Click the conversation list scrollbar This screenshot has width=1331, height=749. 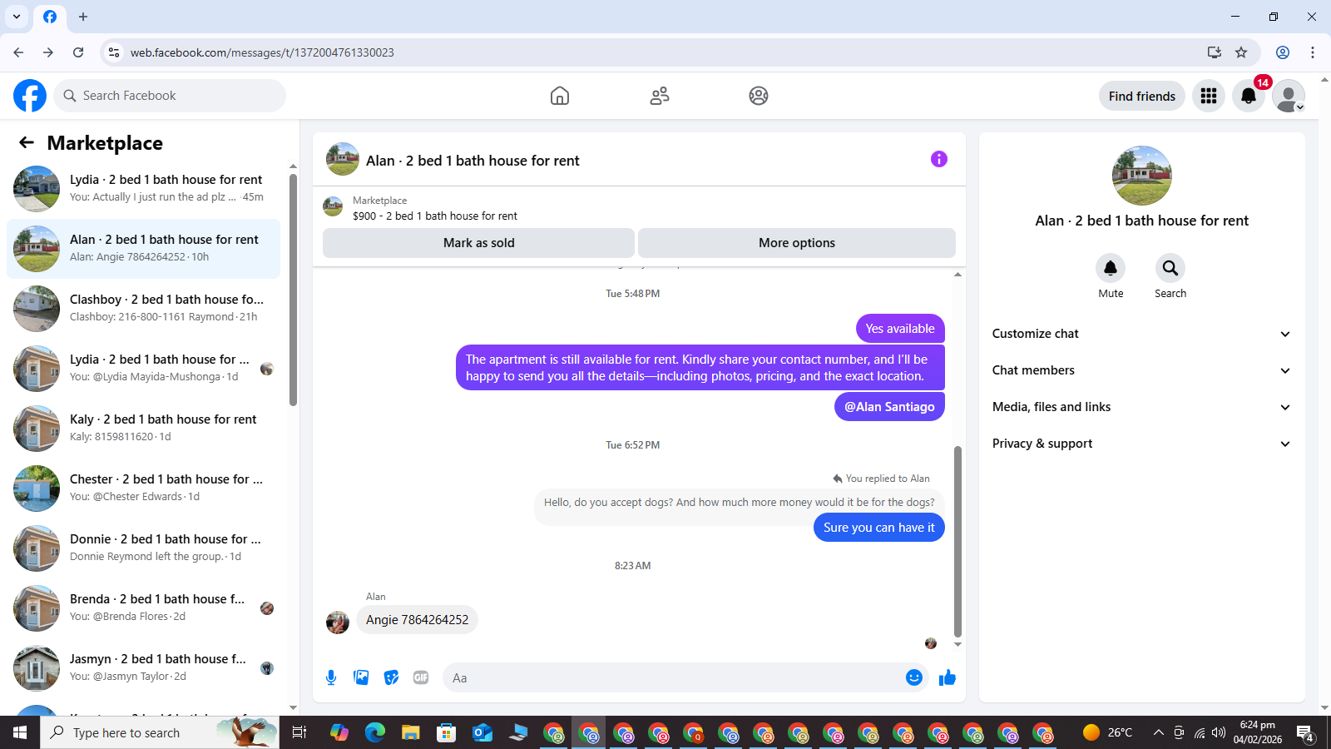point(293,290)
